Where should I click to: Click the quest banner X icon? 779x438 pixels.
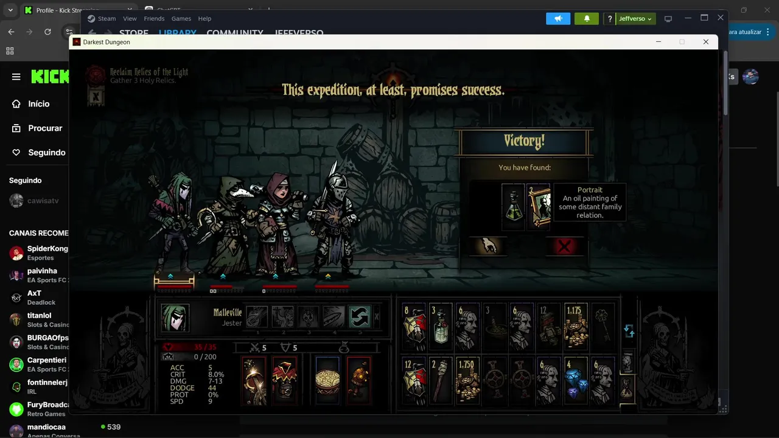95,96
